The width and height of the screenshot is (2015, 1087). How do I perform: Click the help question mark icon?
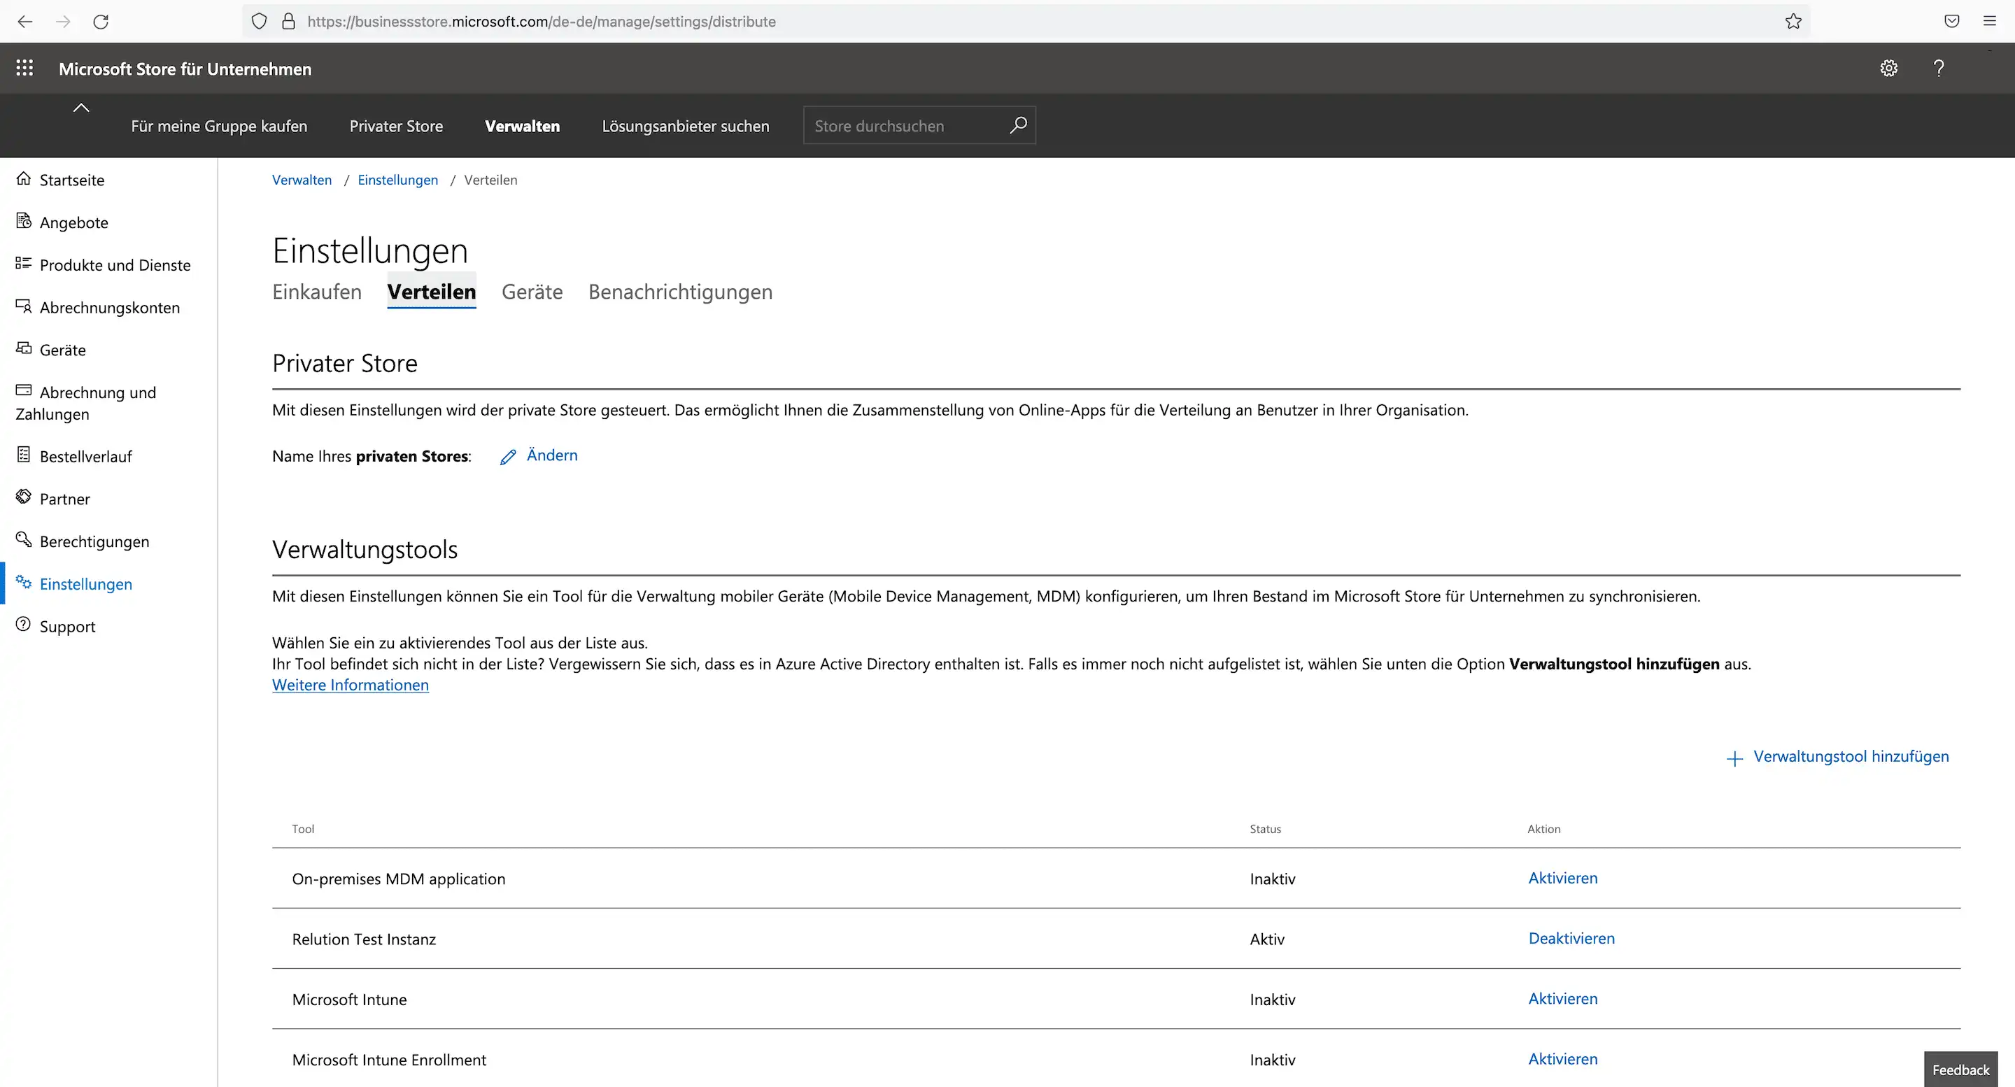(1938, 68)
